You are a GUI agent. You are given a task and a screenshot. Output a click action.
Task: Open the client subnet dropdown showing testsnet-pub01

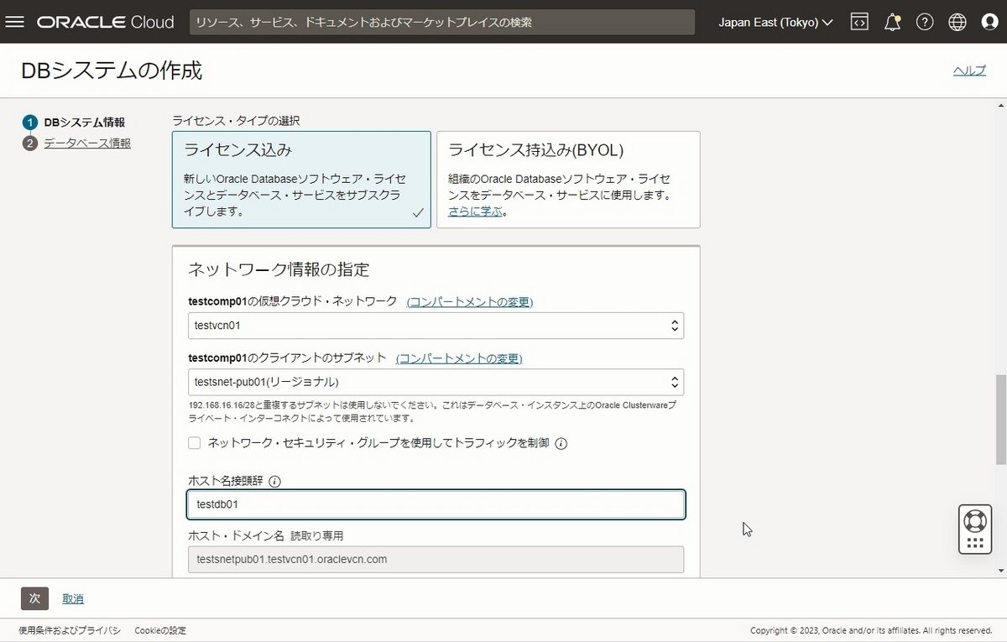pyautogui.click(x=436, y=381)
